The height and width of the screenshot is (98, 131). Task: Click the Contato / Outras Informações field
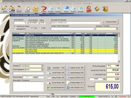coord(72,29)
